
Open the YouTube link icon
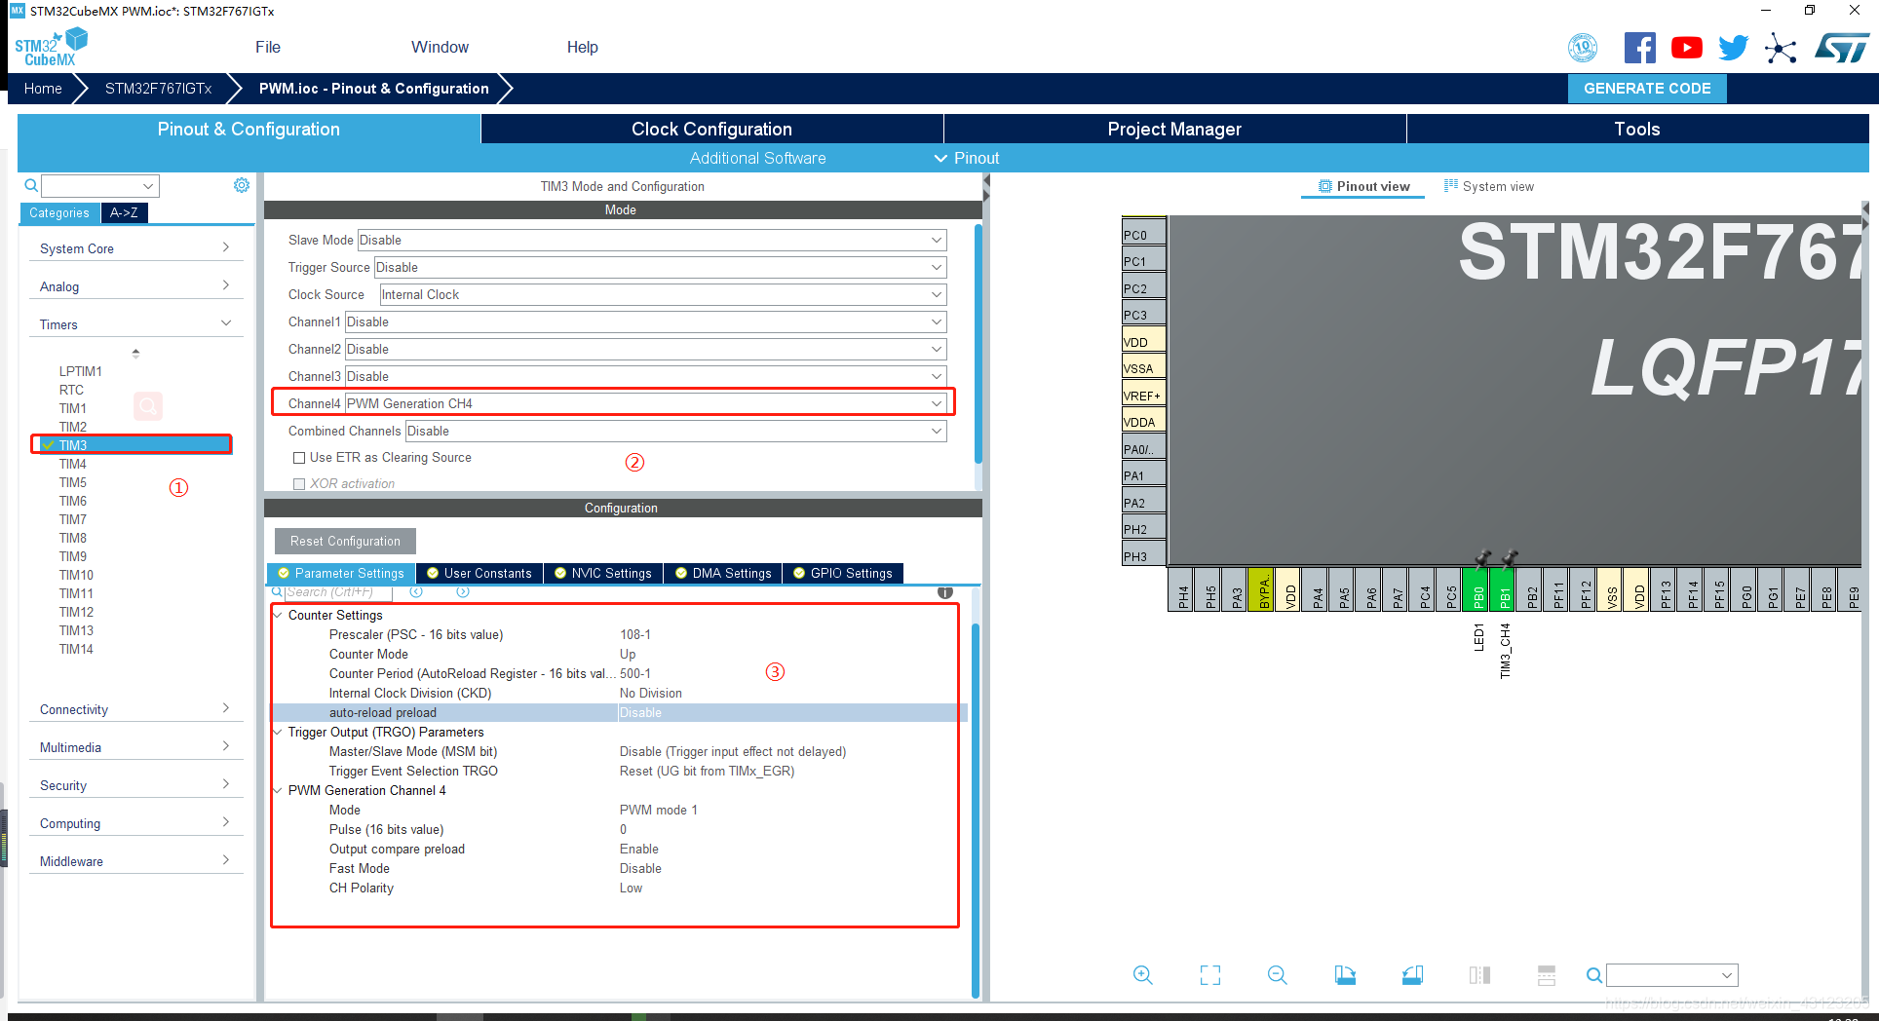point(1686,48)
